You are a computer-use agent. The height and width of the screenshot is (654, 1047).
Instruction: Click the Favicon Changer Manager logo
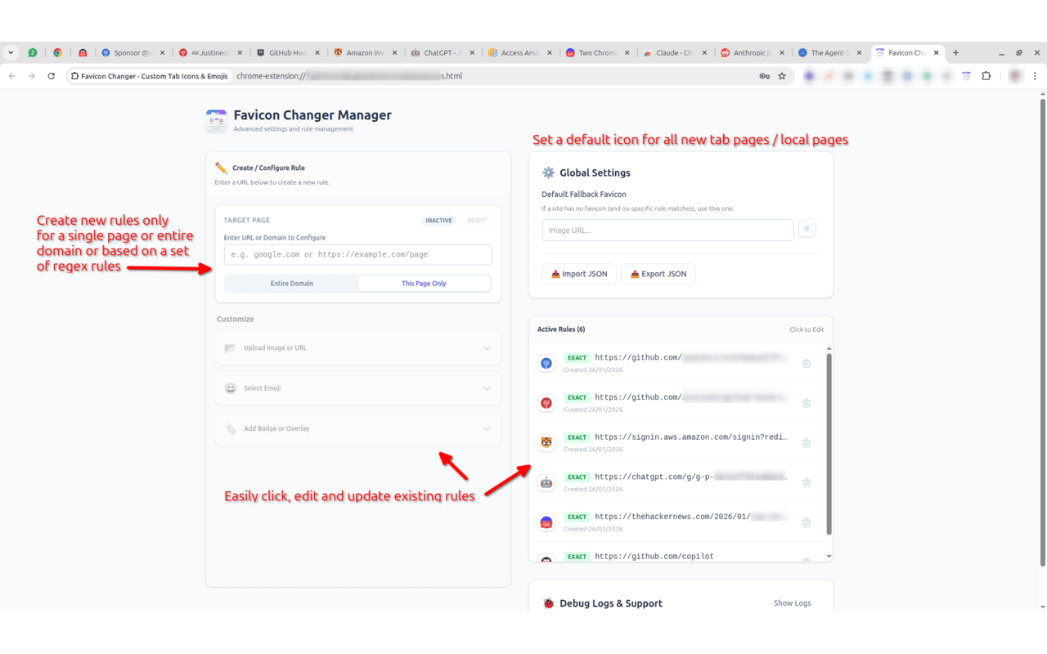pos(216,120)
